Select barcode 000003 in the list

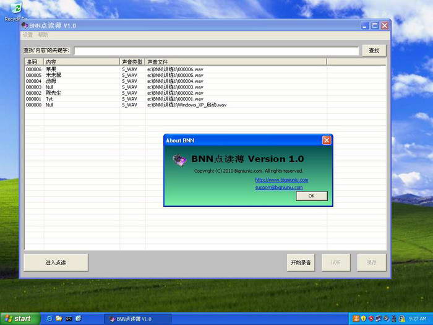click(33, 87)
